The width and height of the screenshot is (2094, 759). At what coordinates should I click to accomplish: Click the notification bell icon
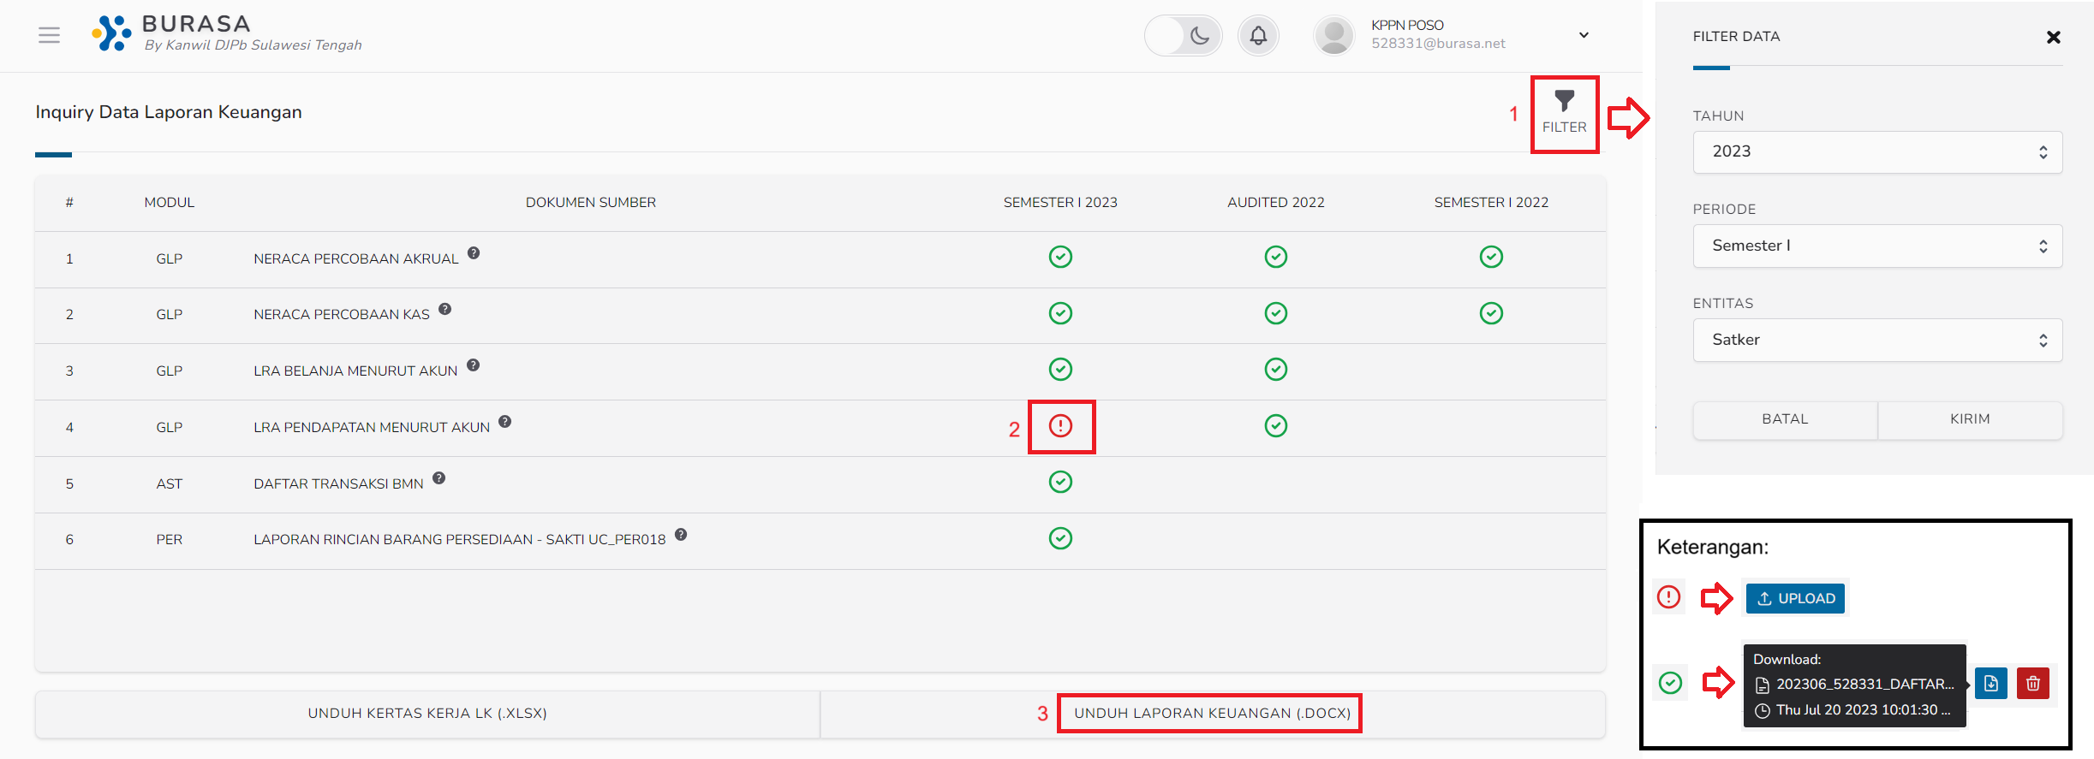(x=1257, y=36)
